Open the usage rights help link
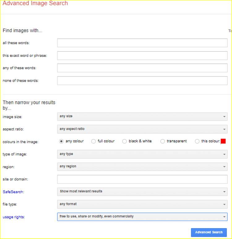 click(14, 217)
